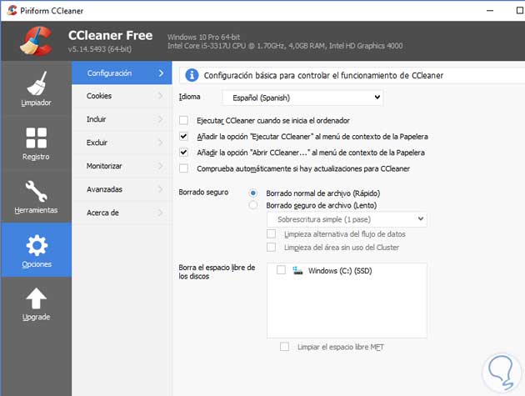Click the Windows (C:) drive icon

pyautogui.click(x=297, y=271)
